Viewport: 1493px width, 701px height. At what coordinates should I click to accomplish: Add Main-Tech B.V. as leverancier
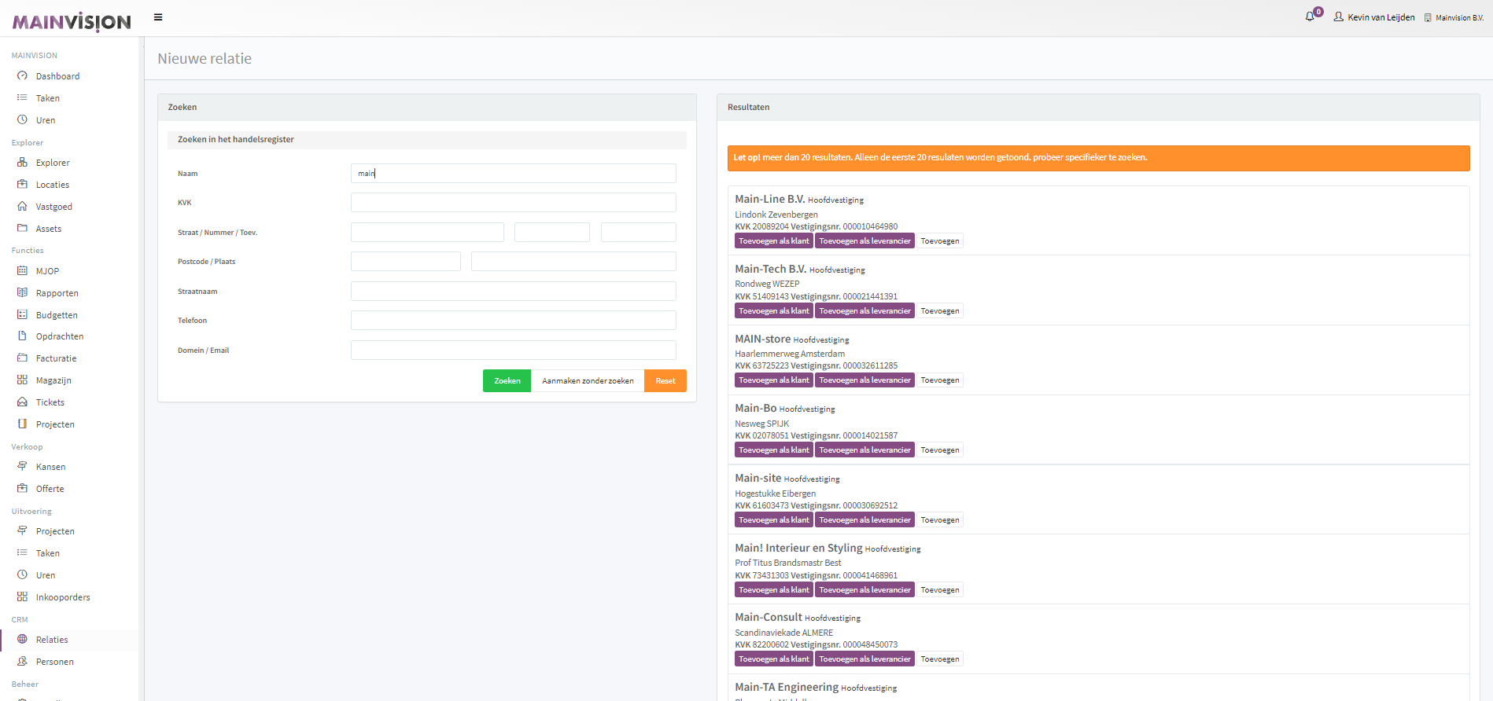[x=864, y=311]
